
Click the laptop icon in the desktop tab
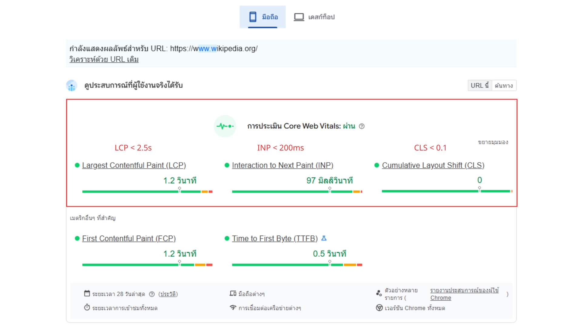[x=299, y=17]
